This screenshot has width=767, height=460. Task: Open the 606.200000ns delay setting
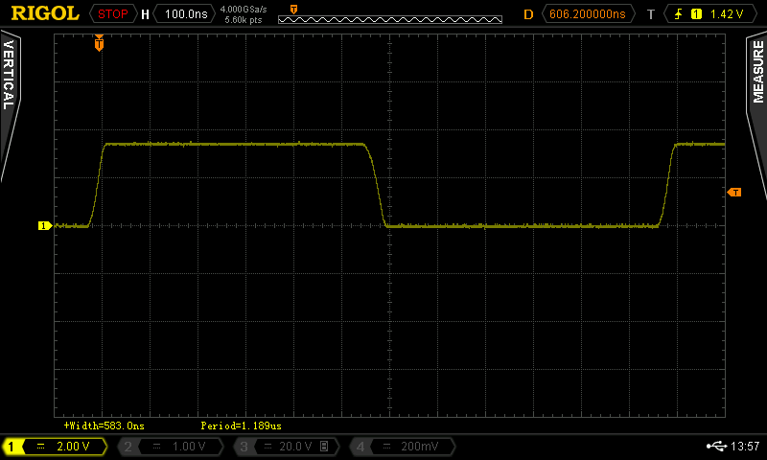(x=587, y=14)
